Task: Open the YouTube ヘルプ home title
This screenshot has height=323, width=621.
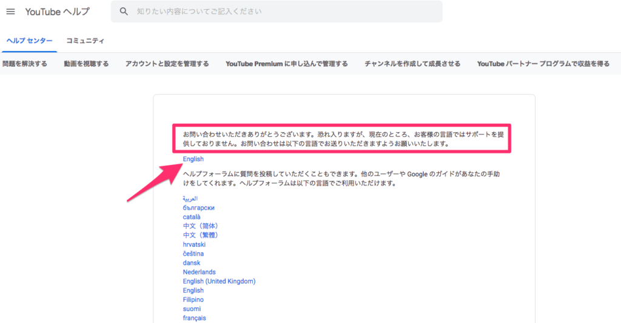Action: pos(58,12)
